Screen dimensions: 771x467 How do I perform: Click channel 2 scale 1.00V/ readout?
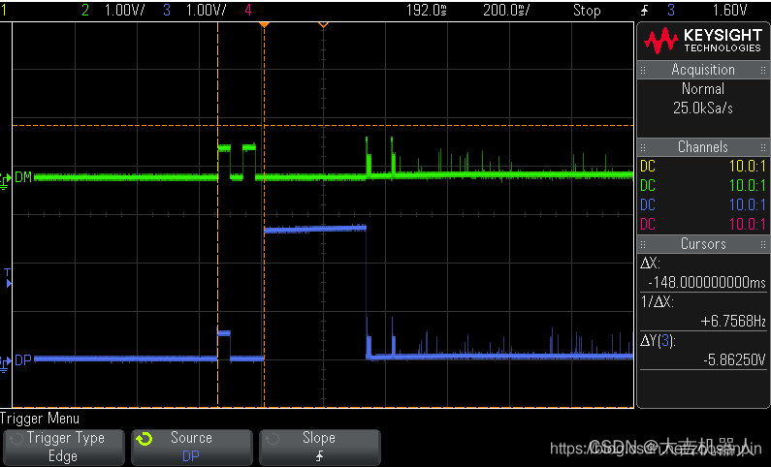(125, 10)
